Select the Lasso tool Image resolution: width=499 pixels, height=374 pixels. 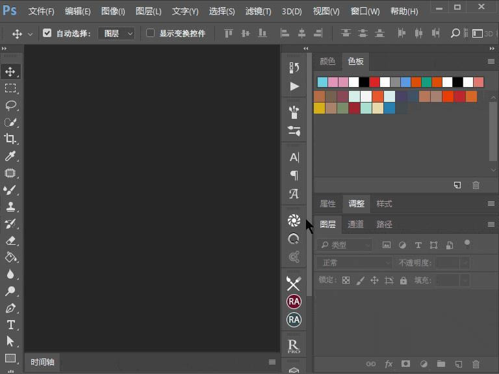point(10,105)
